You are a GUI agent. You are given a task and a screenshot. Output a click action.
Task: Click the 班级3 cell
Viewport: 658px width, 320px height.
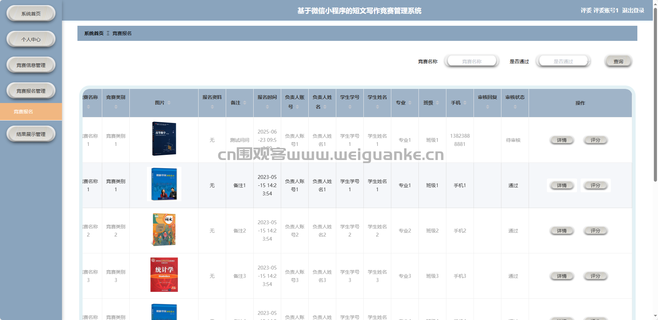(x=432, y=276)
